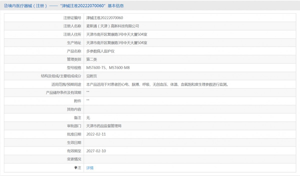This screenshot has height=176, width=300.
Task: Click the 注册人名称 label
Action: [72, 26]
